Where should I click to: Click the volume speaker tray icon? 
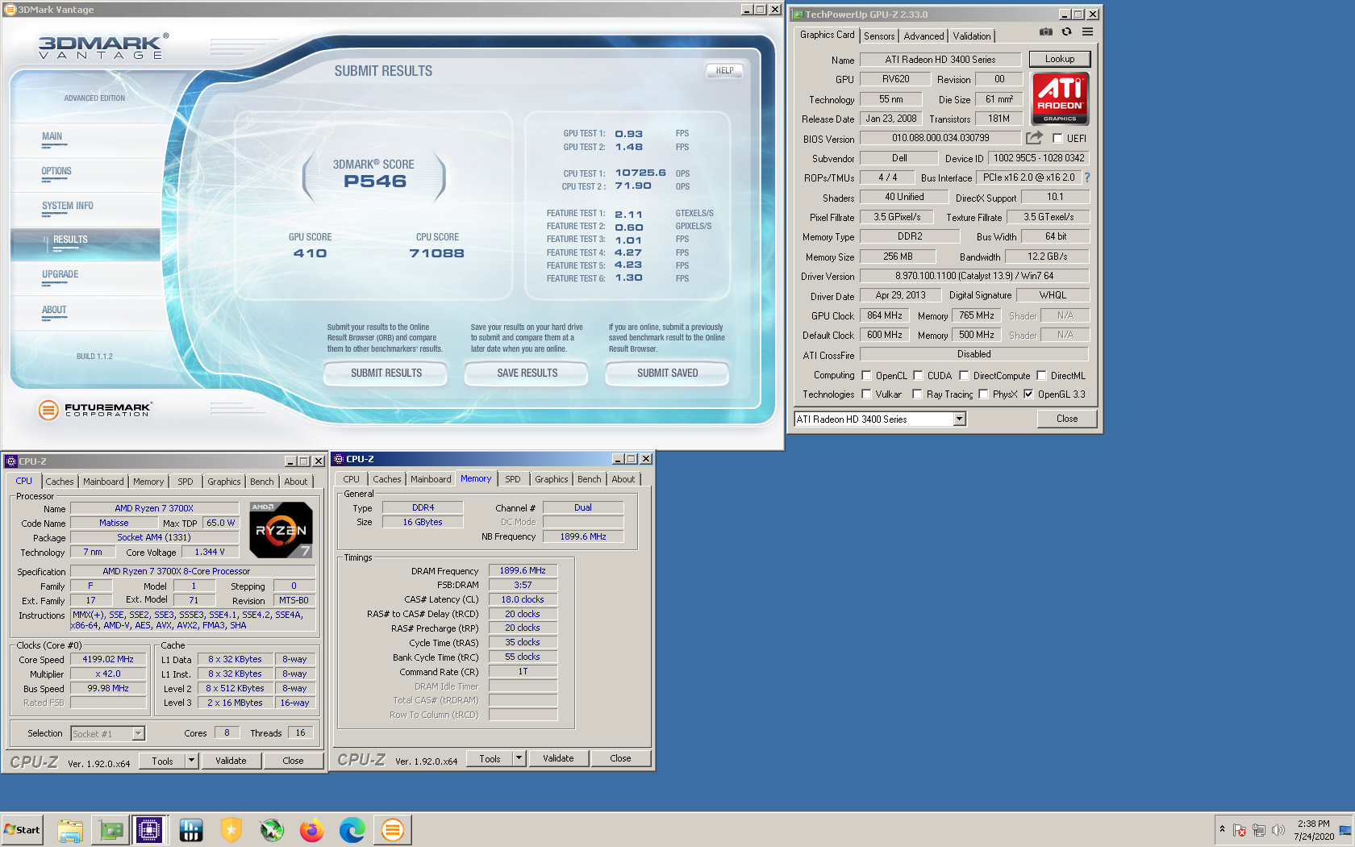[1278, 830]
